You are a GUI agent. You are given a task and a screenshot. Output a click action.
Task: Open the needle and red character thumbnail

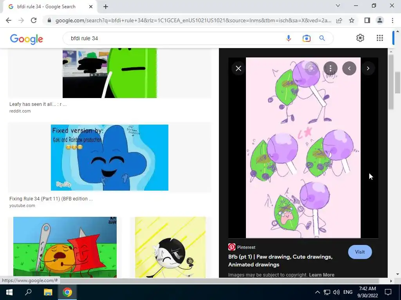click(x=65, y=247)
